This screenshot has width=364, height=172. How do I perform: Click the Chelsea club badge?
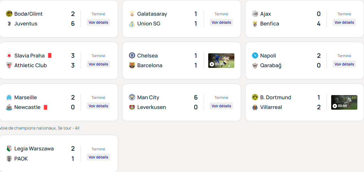point(132,56)
